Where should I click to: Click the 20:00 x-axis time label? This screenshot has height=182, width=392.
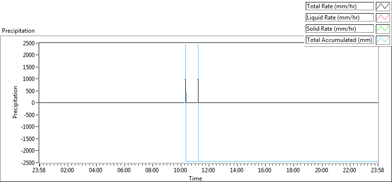(321, 170)
